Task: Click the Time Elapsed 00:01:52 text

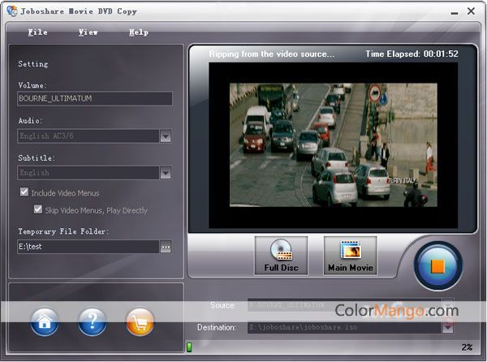Action: (x=412, y=54)
